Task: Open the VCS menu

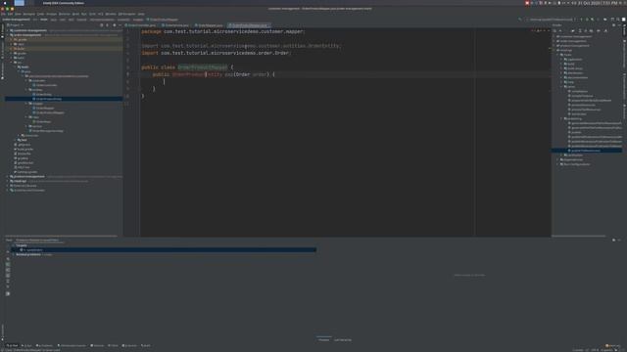Action: (100, 14)
